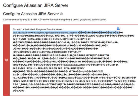
Task: Click the last garbled line 'q�eu�\�'
Action: (x=19, y=91)
